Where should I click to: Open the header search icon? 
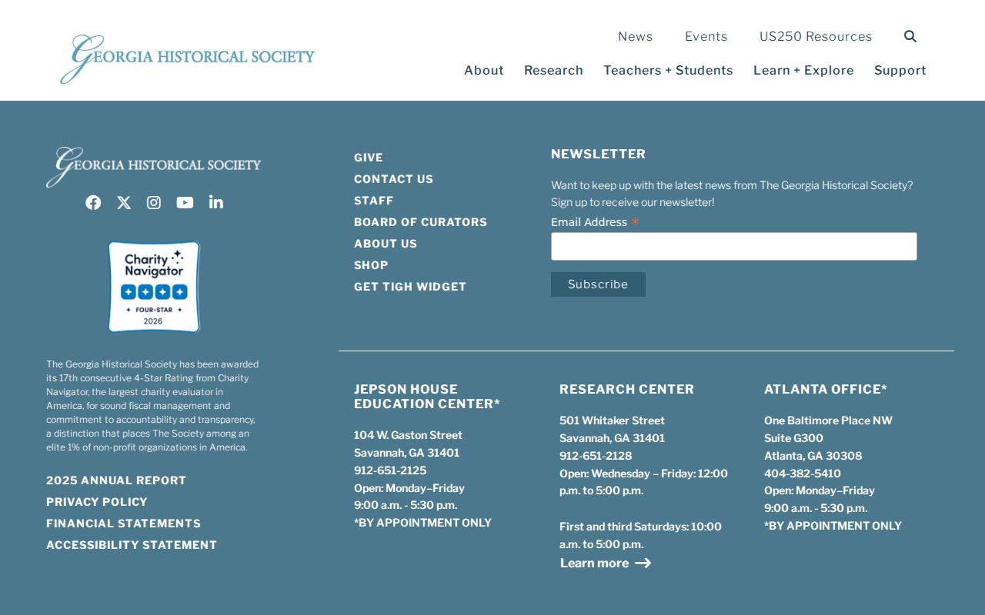click(x=910, y=36)
